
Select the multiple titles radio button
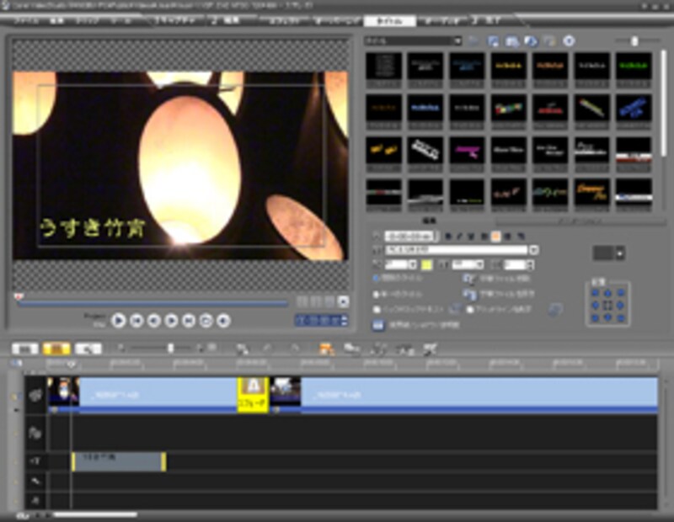(x=376, y=279)
